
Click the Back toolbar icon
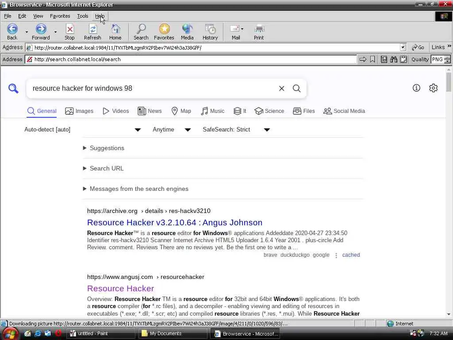(x=12, y=32)
